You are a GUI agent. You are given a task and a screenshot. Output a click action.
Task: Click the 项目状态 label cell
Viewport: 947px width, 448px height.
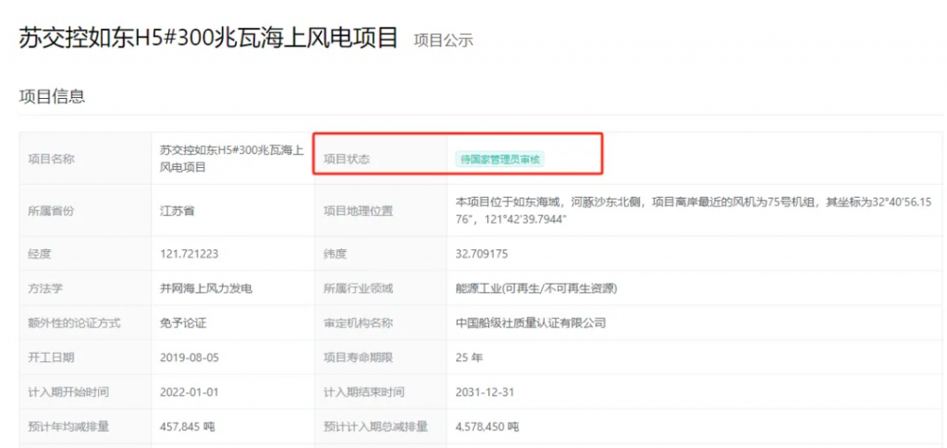click(x=347, y=159)
